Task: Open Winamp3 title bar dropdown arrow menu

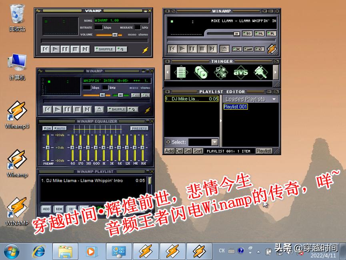Action: point(264,11)
